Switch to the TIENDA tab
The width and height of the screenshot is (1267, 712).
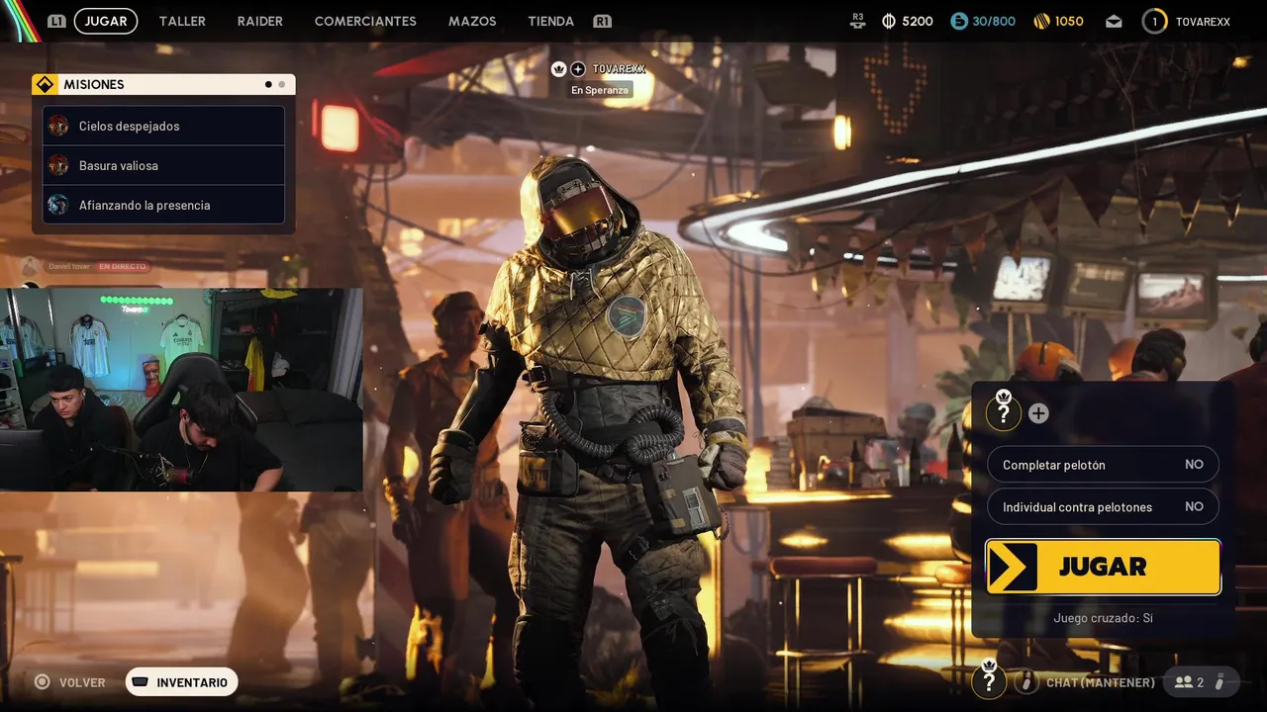coord(551,21)
